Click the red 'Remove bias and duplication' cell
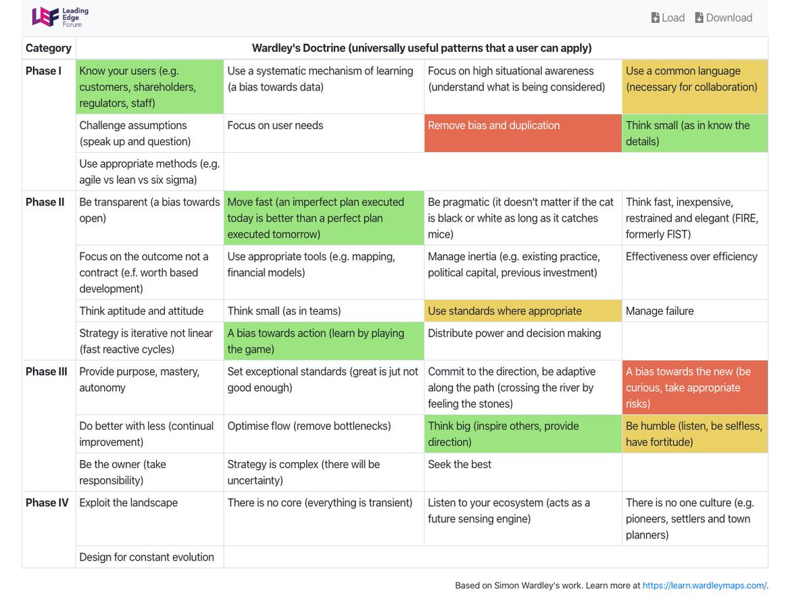Viewport: 811px width, 608px height. [522, 133]
